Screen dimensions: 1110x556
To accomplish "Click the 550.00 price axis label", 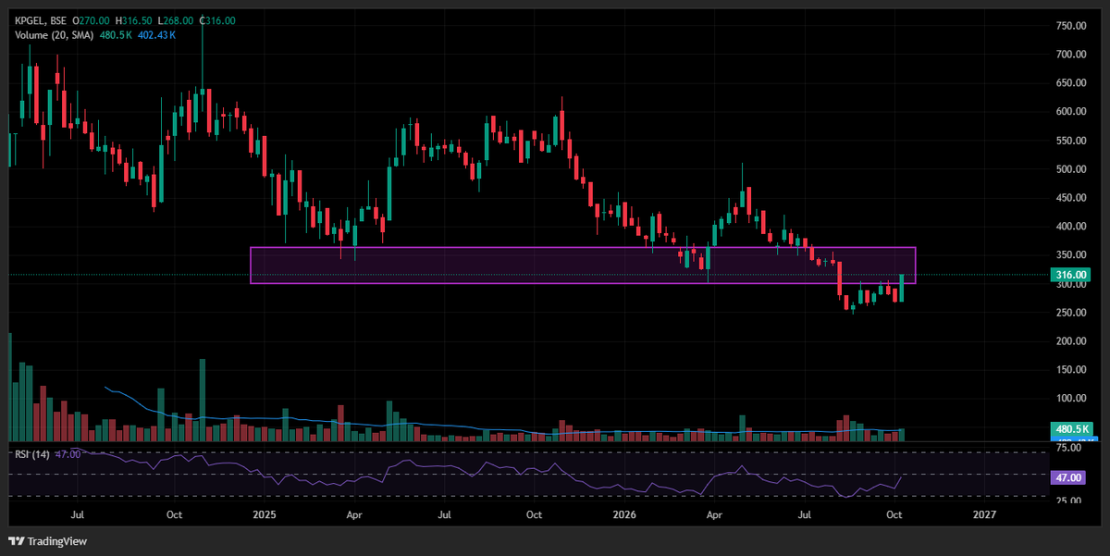I will [x=1071, y=141].
